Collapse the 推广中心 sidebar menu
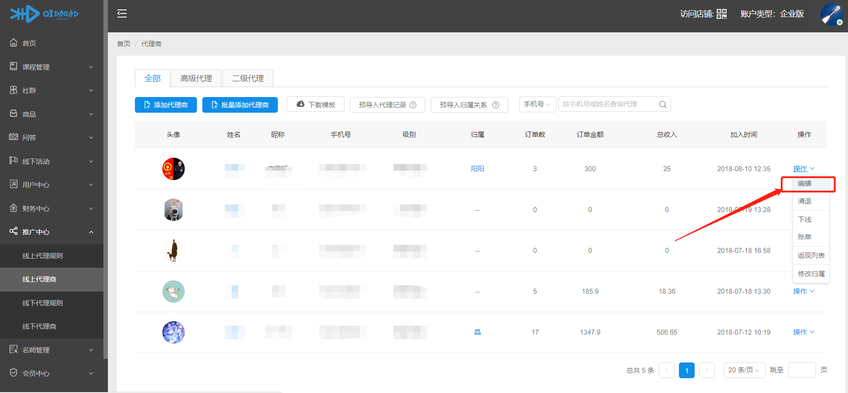This screenshot has height=393, width=848. (x=91, y=232)
